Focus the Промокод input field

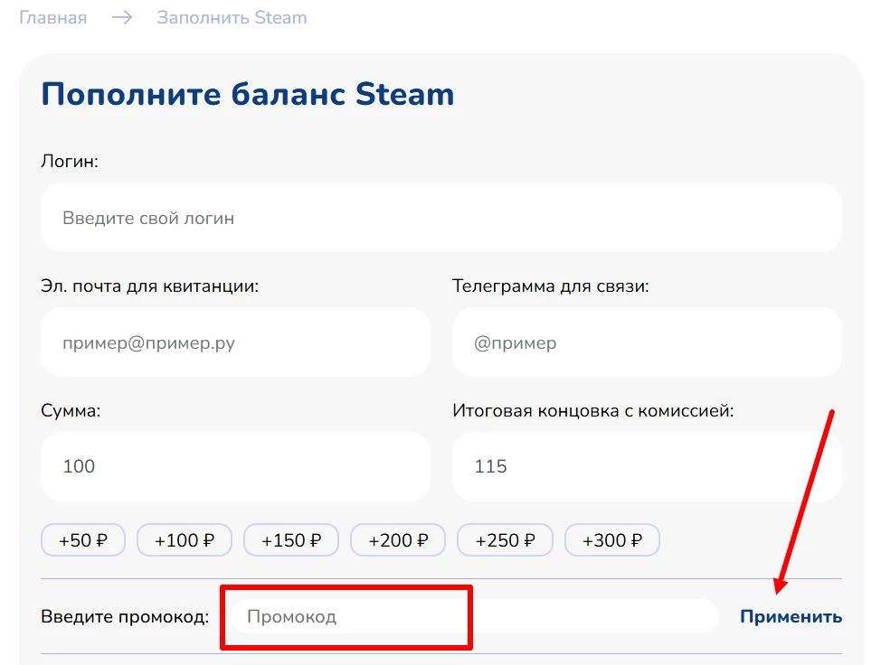(x=474, y=616)
